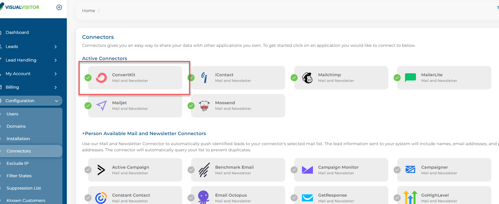
Task: Click the Mailchimp monkey logo icon
Action: click(307, 78)
